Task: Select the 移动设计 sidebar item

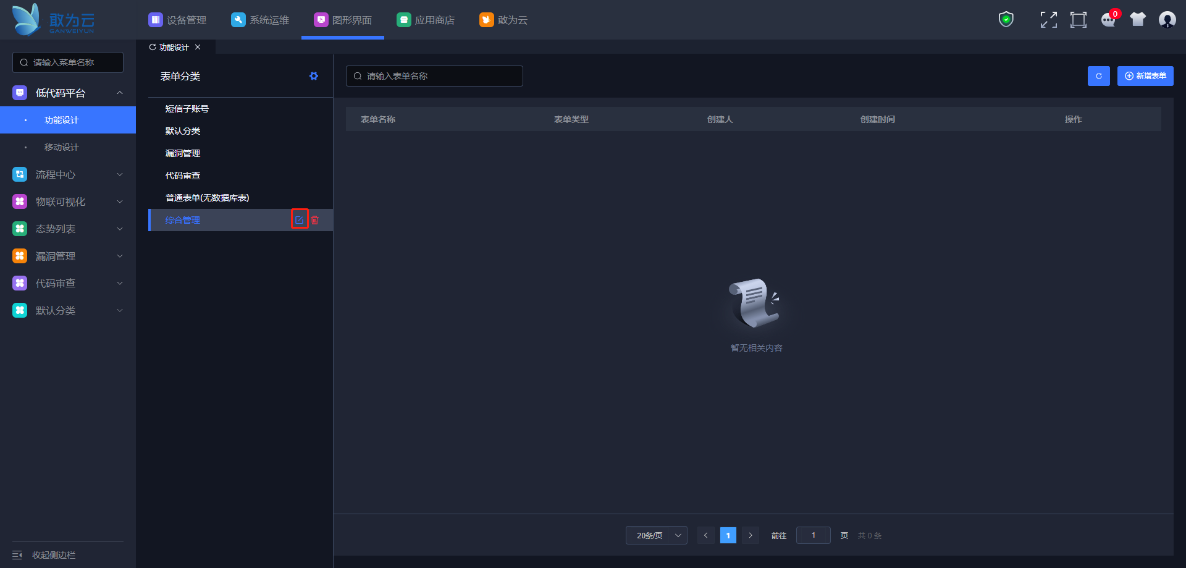Action: 68,147
